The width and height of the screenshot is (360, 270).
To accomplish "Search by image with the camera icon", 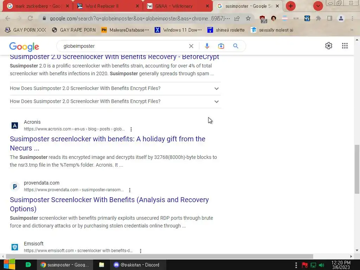I will point(221,46).
